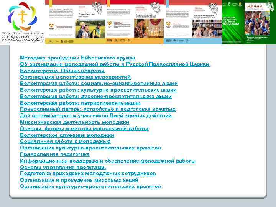Open the last Организация культурно-просветительских проектов link
This screenshot has width=276, height=207.
coord(90,187)
